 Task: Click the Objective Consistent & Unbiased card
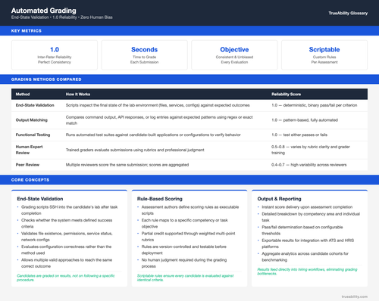pos(234,55)
